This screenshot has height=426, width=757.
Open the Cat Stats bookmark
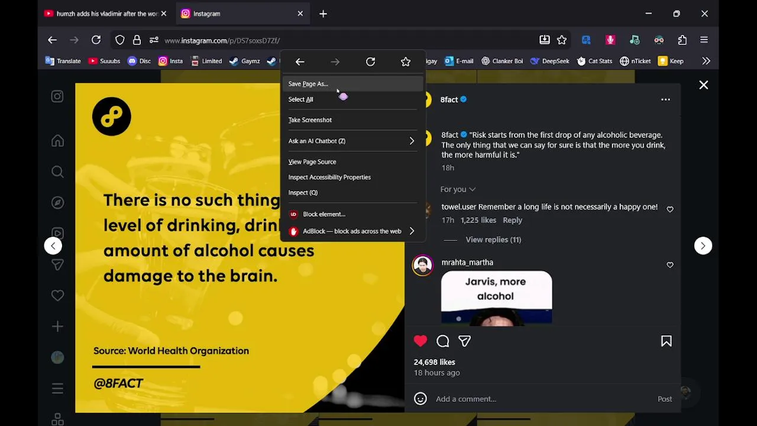pyautogui.click(x=594, y=61)
